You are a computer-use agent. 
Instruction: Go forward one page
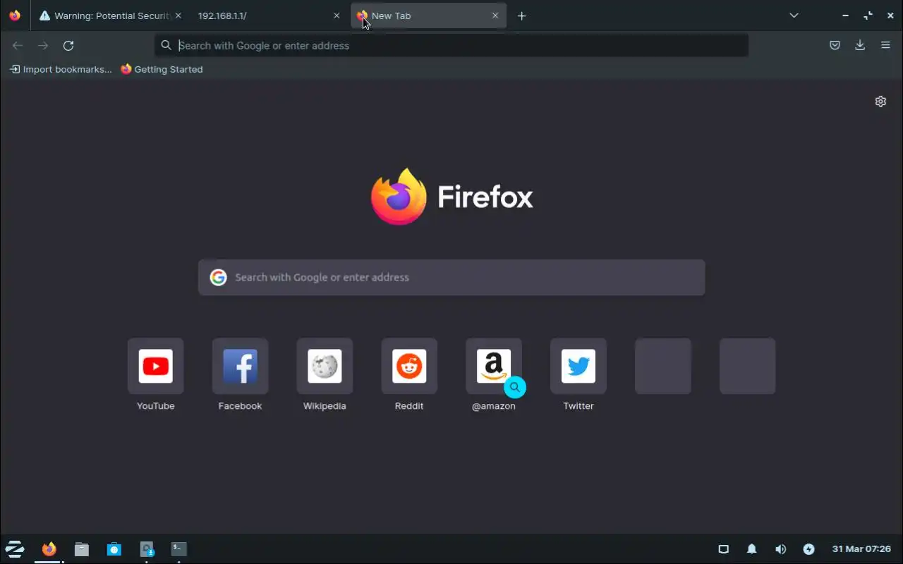[43, 45]
